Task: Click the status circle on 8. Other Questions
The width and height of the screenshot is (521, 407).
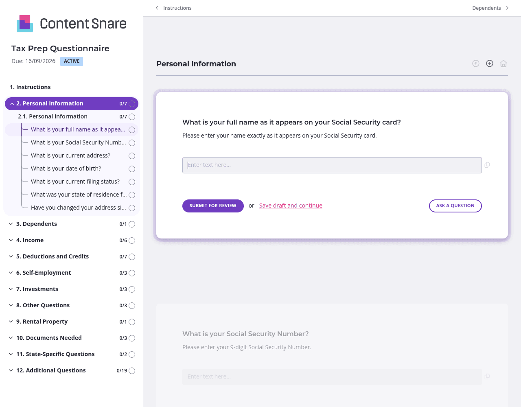Action: (132, 306)
